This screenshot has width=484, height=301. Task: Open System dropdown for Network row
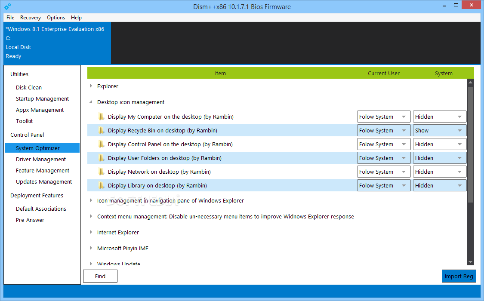coord(440,172)
